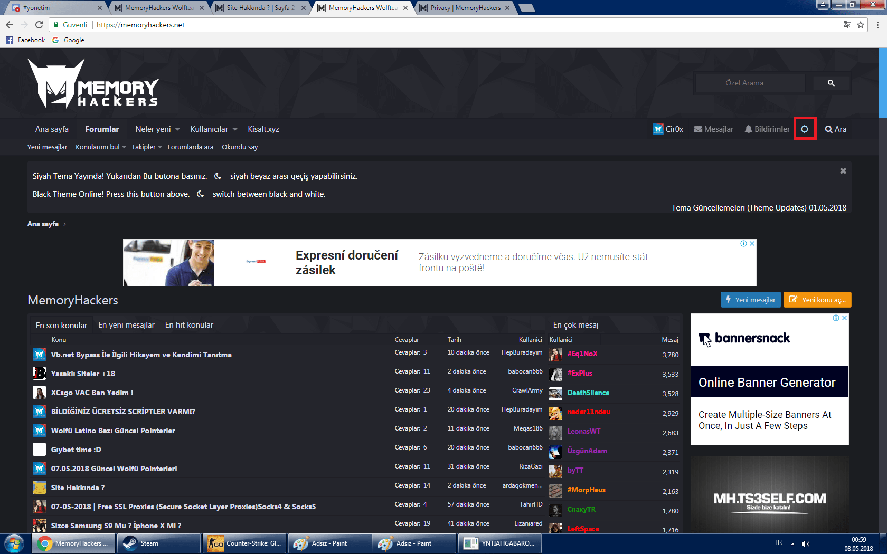
Task: Click the Vb.net Bypass thread forum icon
Action: tap(39, 355)
